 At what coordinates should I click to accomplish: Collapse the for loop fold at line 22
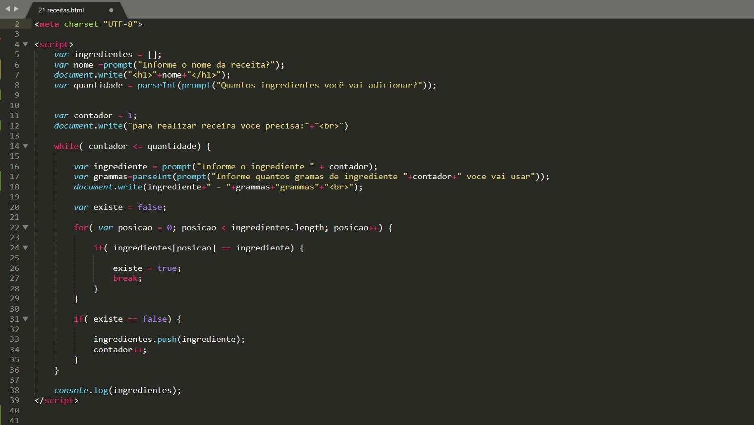(25, 227)
